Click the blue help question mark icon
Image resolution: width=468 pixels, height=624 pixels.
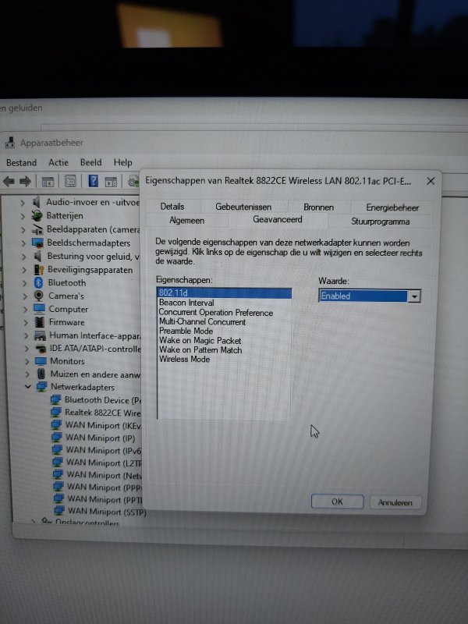[93, 181]
